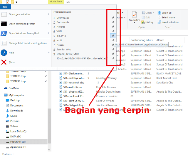Expand the Open Windows PowerShell submenu arrow
The image size is (188, 156).
click(49, 33)
